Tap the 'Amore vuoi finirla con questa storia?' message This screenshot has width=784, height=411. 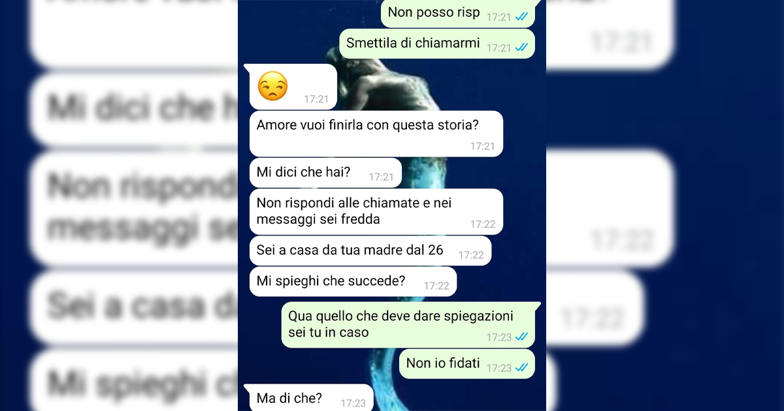pos(376,134)
